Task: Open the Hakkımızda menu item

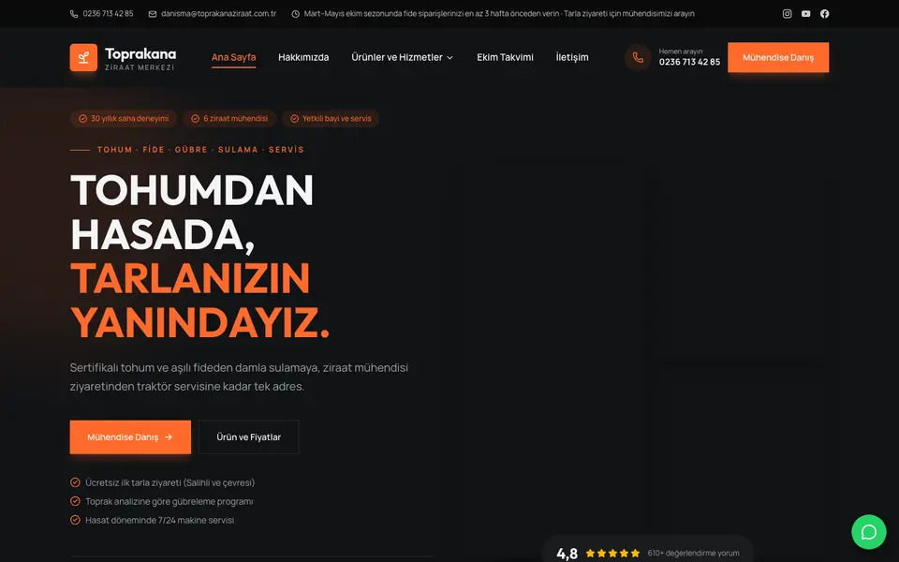Action: [x=303, y=57]
